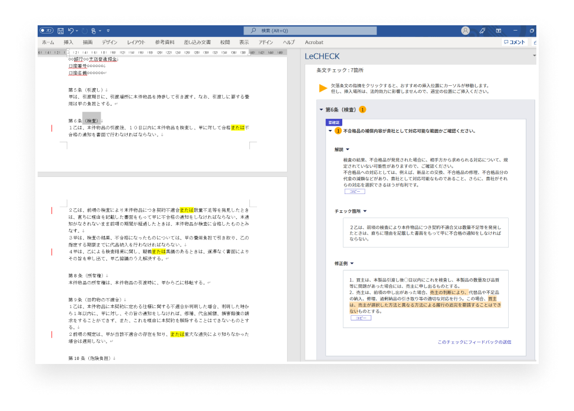Click the pen/coming-soon icon in title bar

tap(482, 31)
